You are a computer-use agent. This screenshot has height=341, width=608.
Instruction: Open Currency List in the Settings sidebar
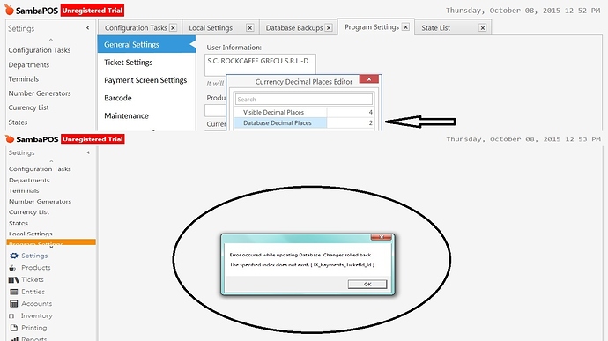point(29,107)
